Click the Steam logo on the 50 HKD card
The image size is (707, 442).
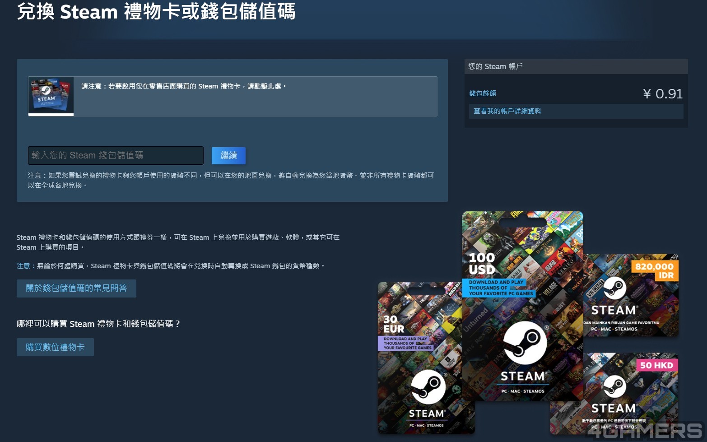(x=614, y=386)
